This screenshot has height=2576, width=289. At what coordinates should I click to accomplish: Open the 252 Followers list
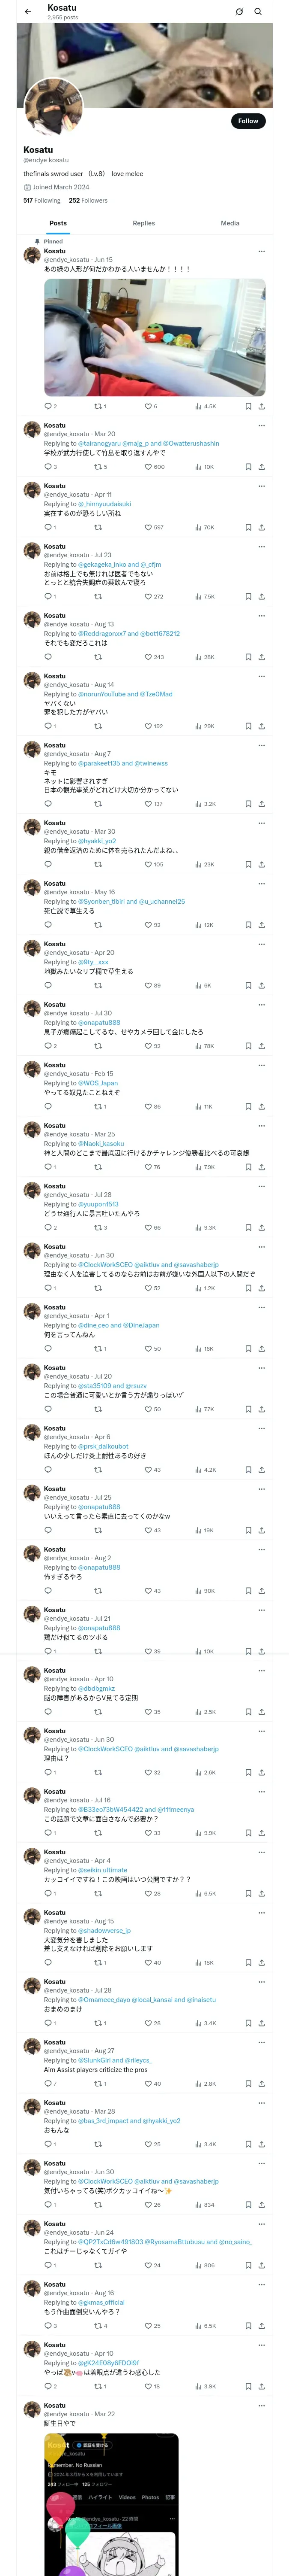(88, 200)
